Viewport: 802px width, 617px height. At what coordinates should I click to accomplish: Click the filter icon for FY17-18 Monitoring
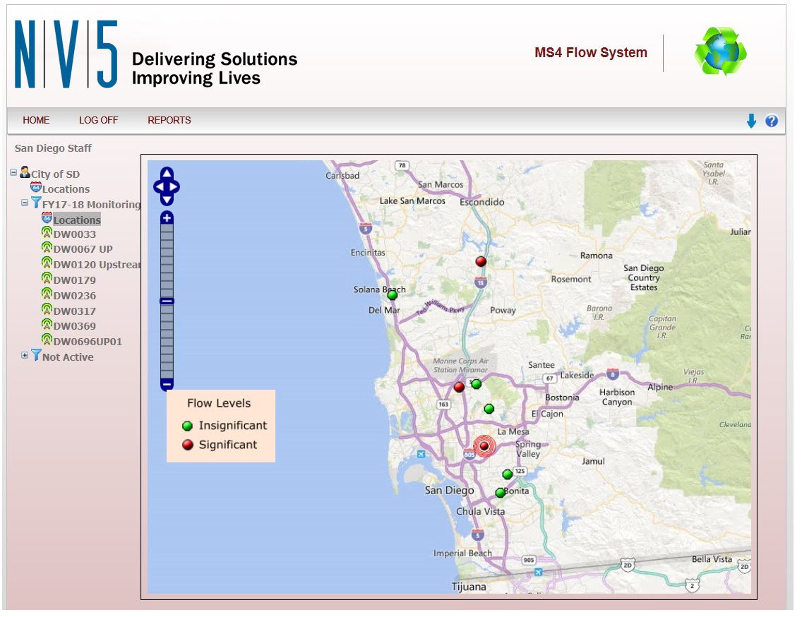click(x=37, y=203)
